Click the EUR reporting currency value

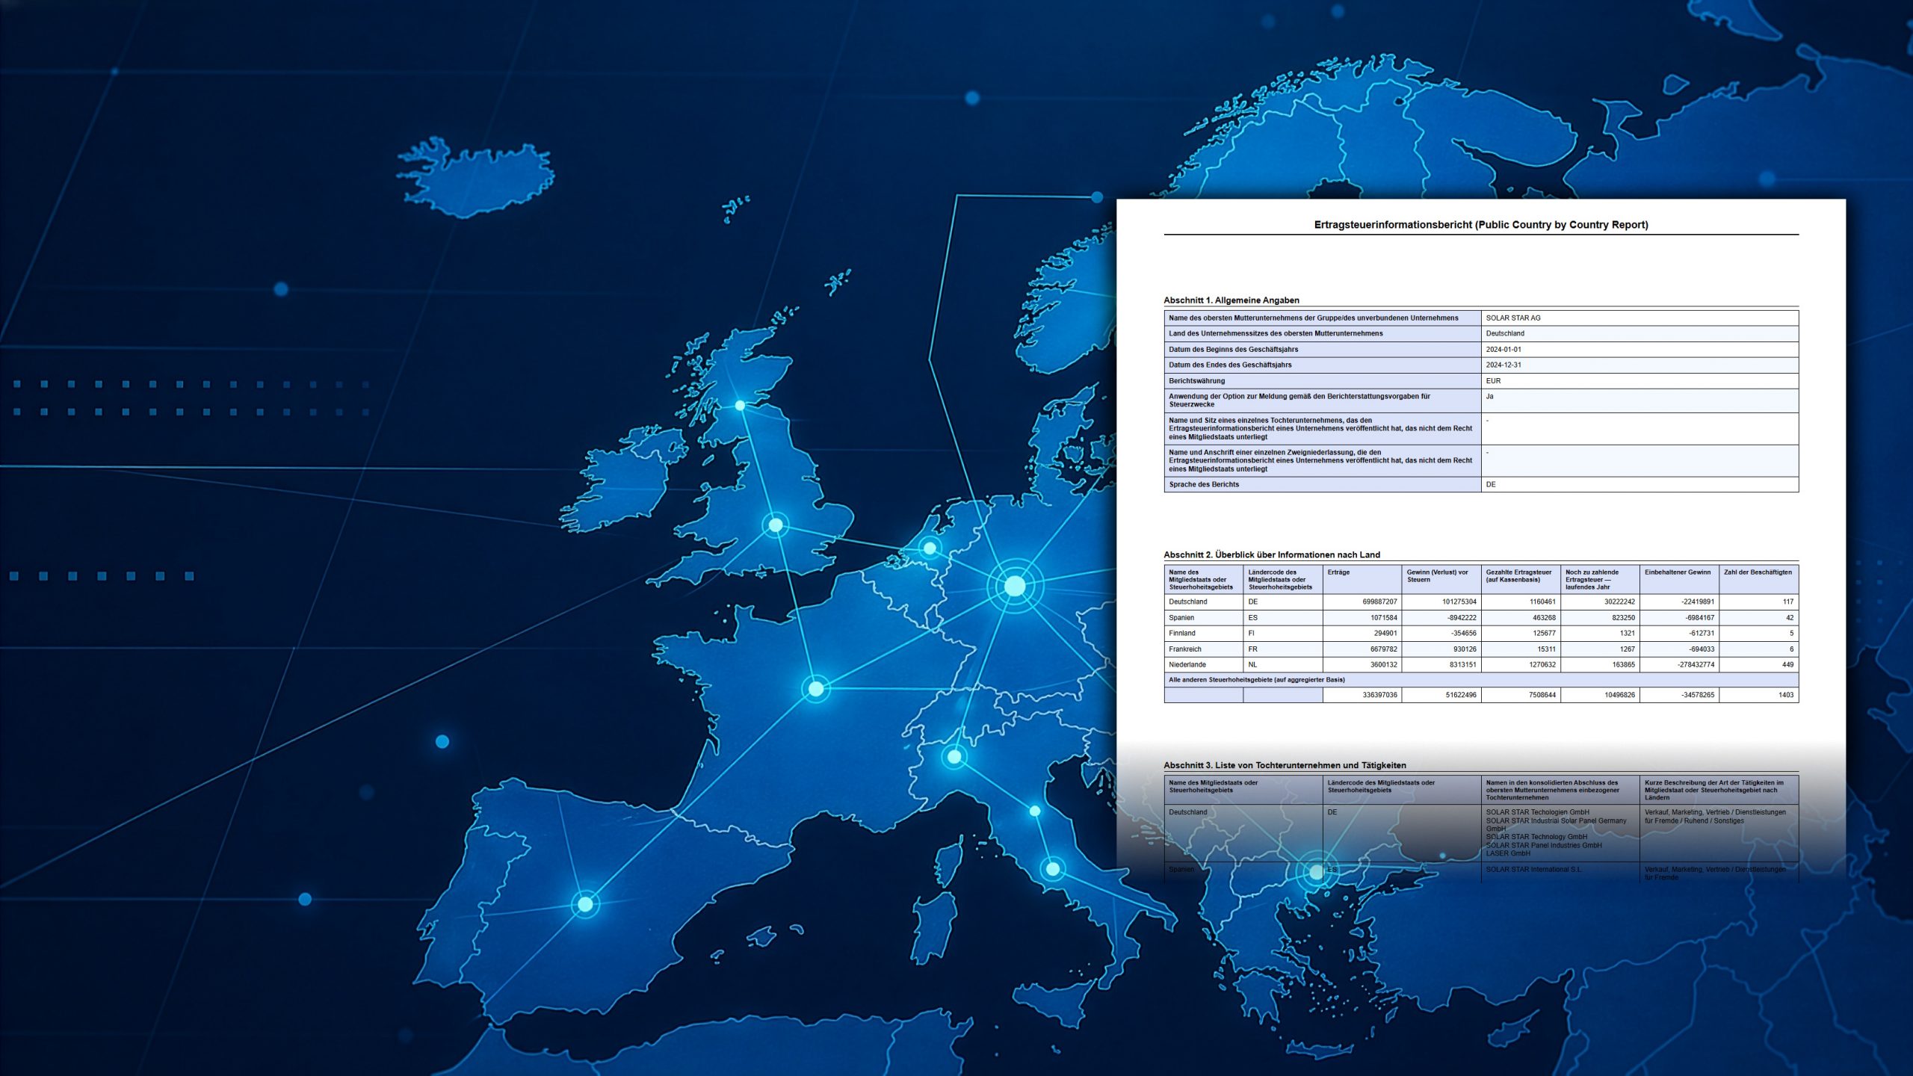coord(1493,380)
